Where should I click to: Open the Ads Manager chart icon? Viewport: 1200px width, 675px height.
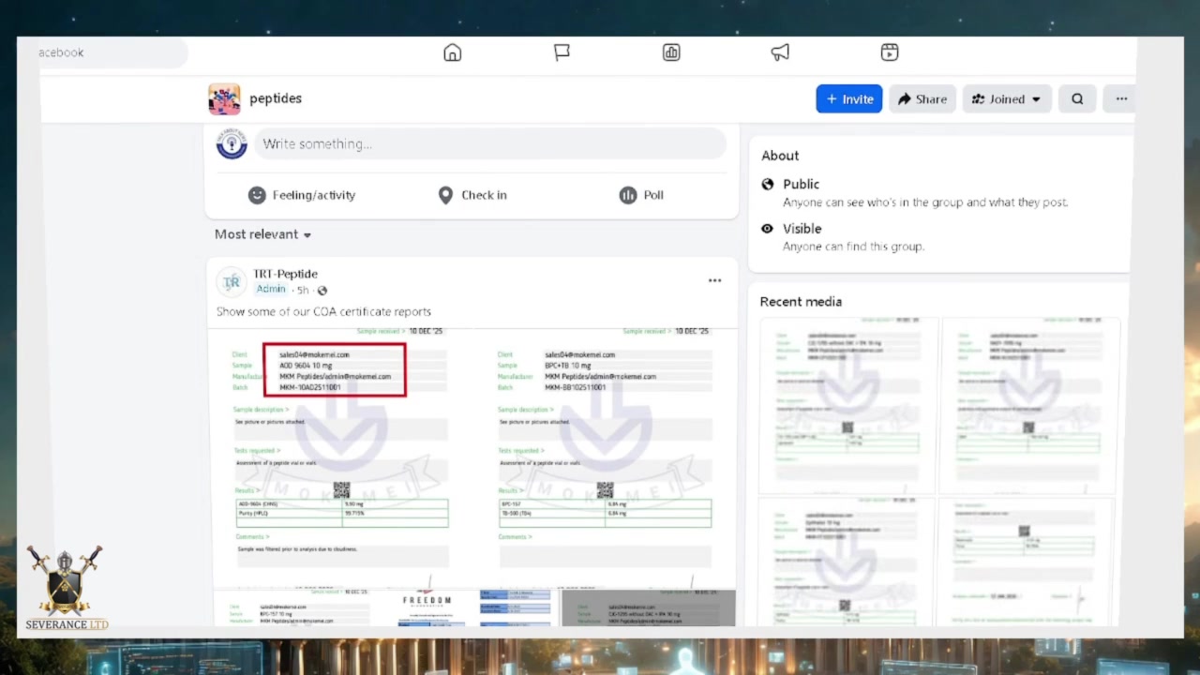tap(671, 52)
